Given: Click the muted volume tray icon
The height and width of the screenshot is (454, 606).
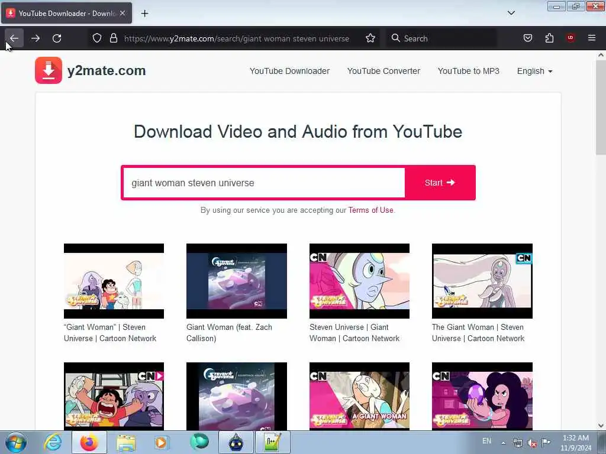Looking at the screenshot, I should [x=532, y=443].
